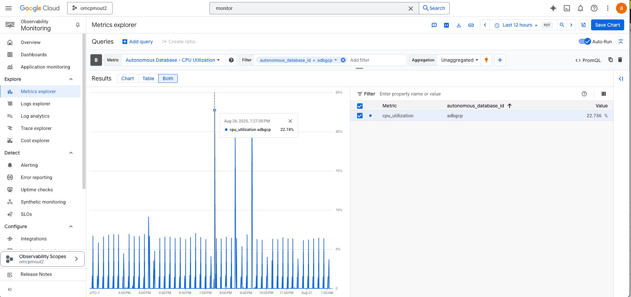Open the Autonomous Database CPU Utilization metric dropdown
631x297 pixels.
tap(173, 60)
